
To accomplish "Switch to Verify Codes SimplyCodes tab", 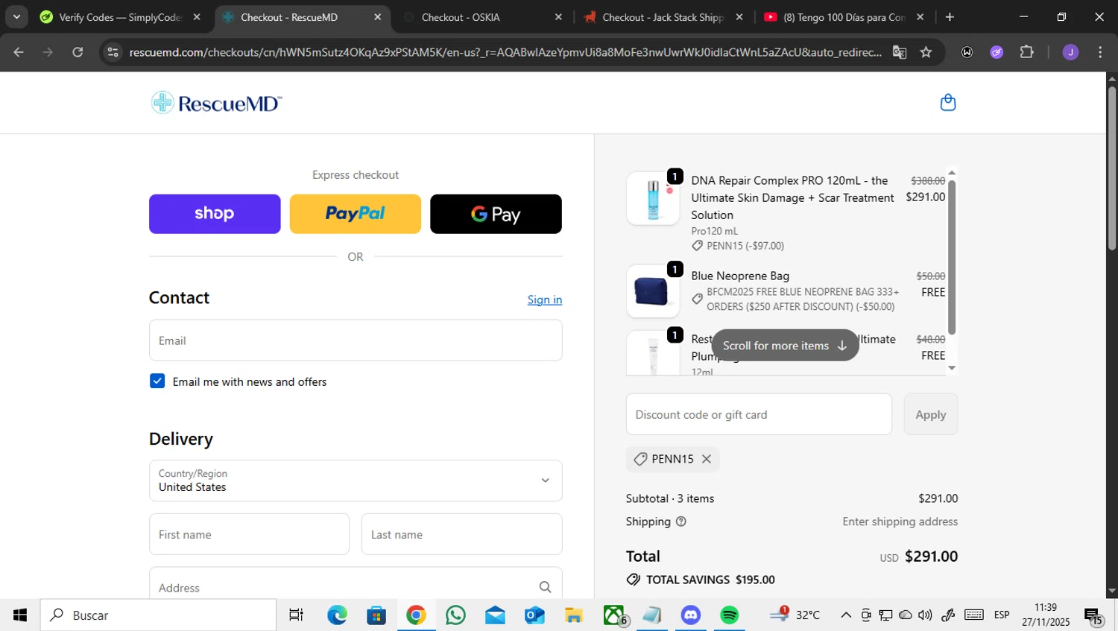I will 119,16.
